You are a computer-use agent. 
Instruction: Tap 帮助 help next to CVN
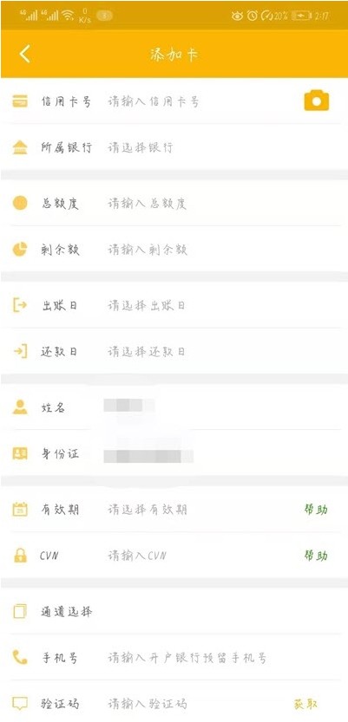[x=316, y=556]
